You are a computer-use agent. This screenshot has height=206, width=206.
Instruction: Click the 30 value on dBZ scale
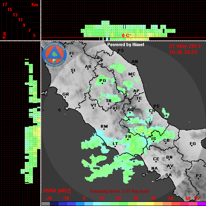(x=136, y=198)
